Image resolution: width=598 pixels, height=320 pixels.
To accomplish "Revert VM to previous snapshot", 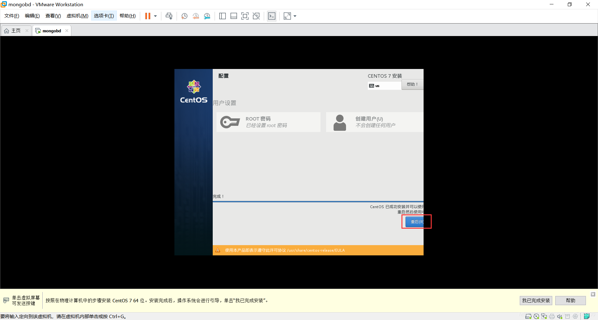I will [196, 16].
